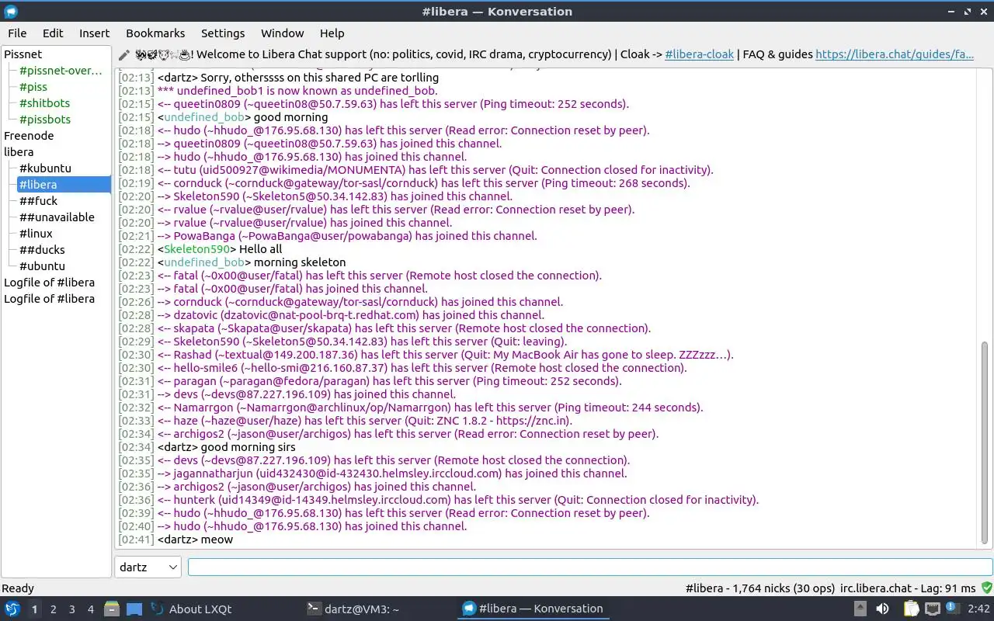Image resolution: width=994 pixels, height=621 pixels.
Task: Open the File menu
Action: click(x=17, y=33)
